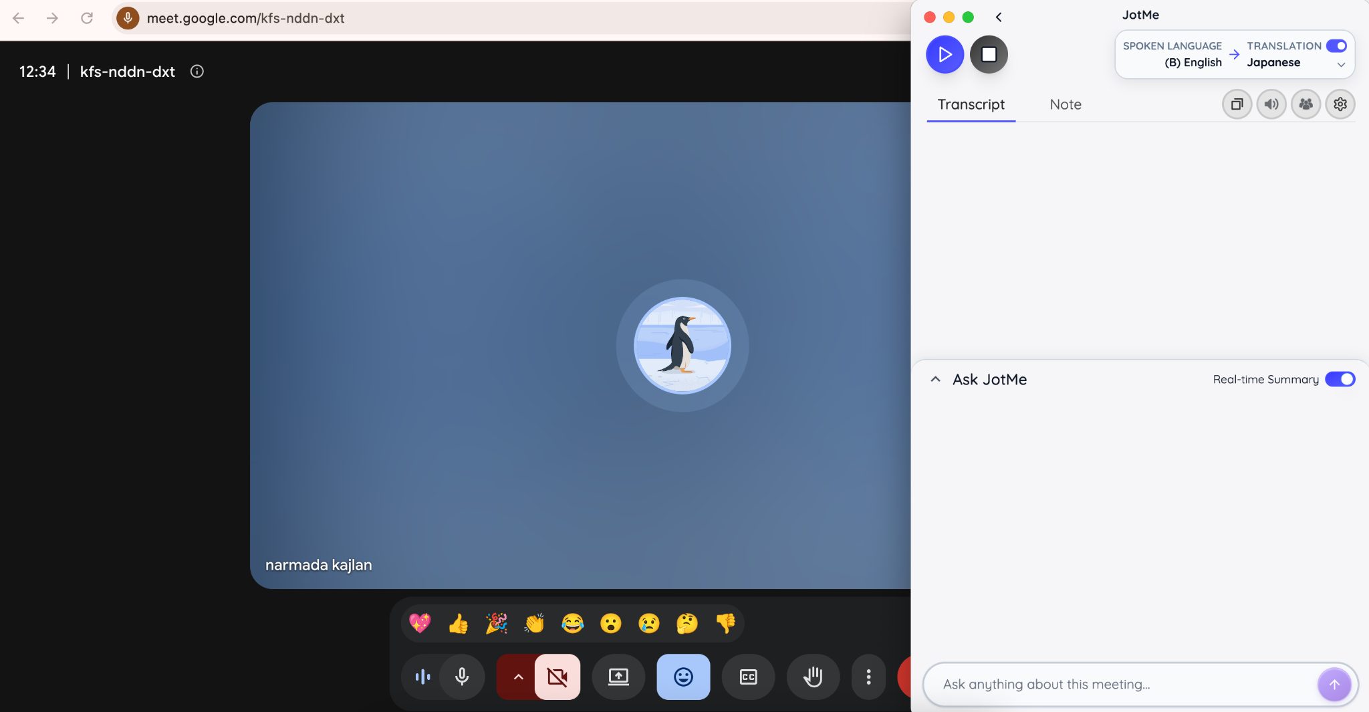Expand video settings caret in Meet

[x=518, y=677]
